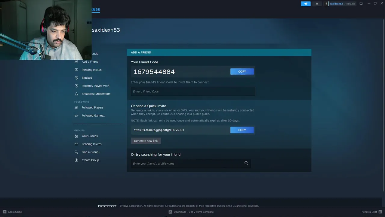This screenshot has width=385, height=217.
Task: Open Find a Group
Action: 91,152
